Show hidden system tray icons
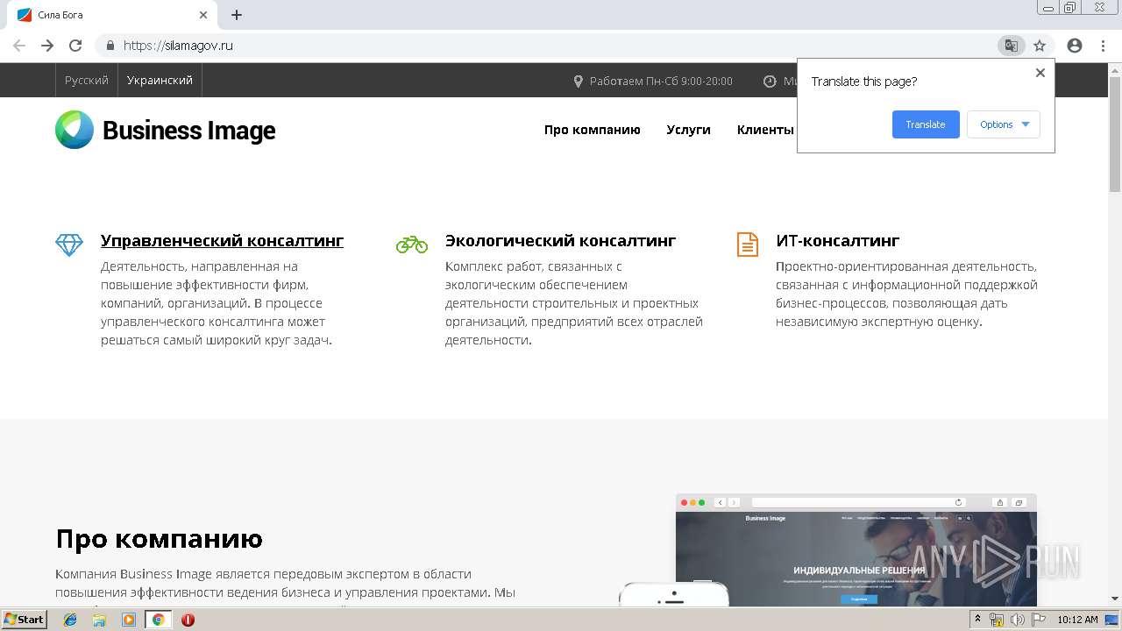Screen dimensions: 1122x631 tap(977, 619)
